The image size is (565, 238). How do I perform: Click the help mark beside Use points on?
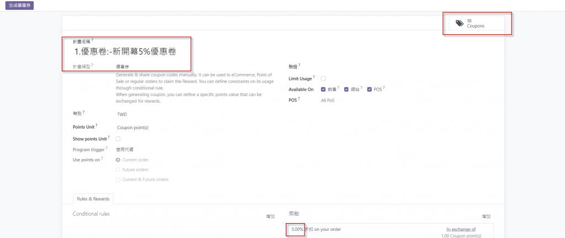[x=102, y=158]
